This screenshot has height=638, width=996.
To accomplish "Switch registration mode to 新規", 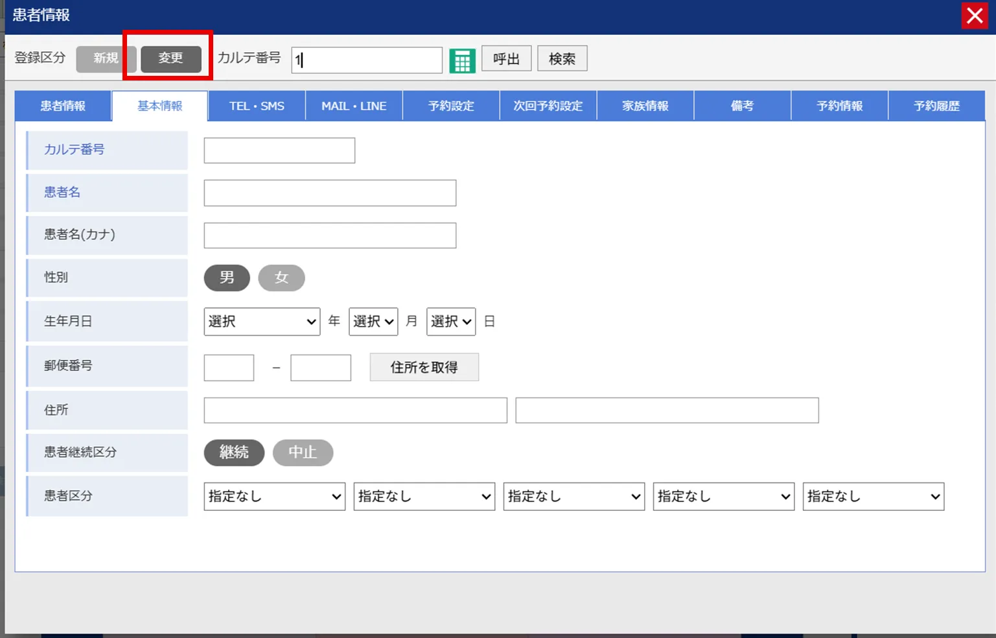I will 106,58.
